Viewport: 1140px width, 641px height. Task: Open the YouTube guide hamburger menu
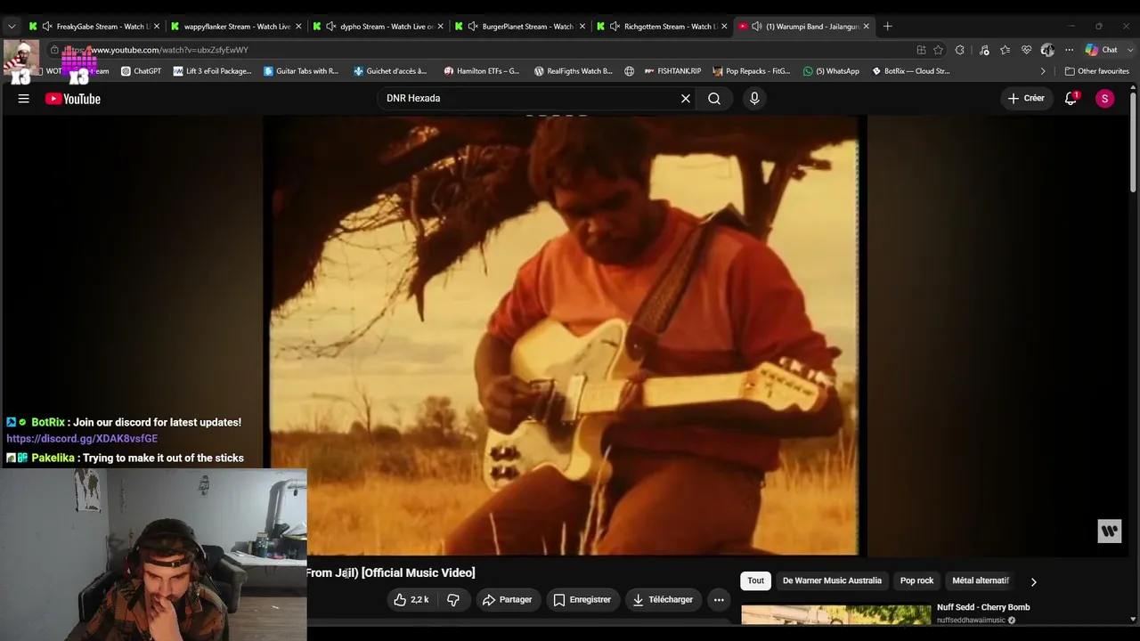tap(24, 99)
